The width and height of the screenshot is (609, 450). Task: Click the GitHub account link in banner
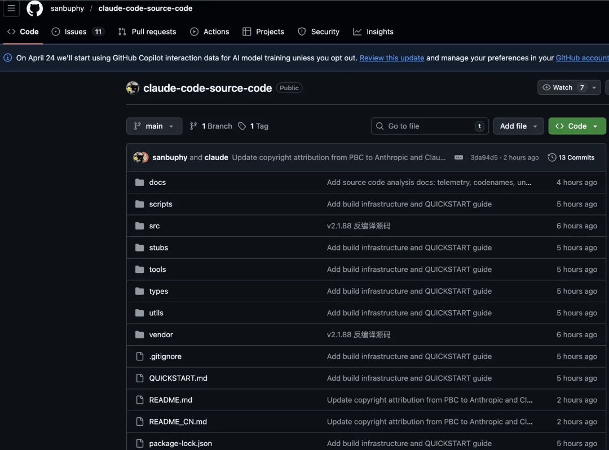pos(582,58)
